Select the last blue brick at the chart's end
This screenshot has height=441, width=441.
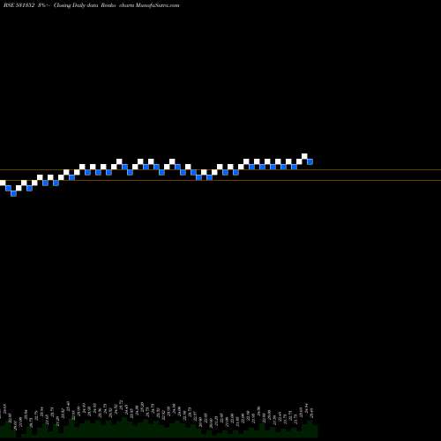tap(310, 161)
